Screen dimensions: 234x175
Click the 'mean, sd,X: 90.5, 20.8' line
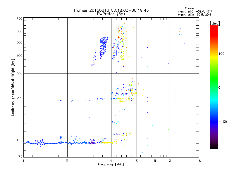195,15
